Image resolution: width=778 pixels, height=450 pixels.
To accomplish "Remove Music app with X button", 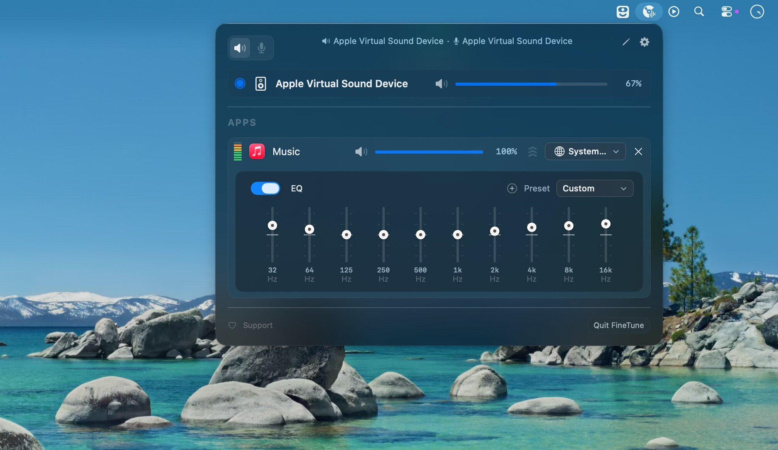I will tap(638, 152).
